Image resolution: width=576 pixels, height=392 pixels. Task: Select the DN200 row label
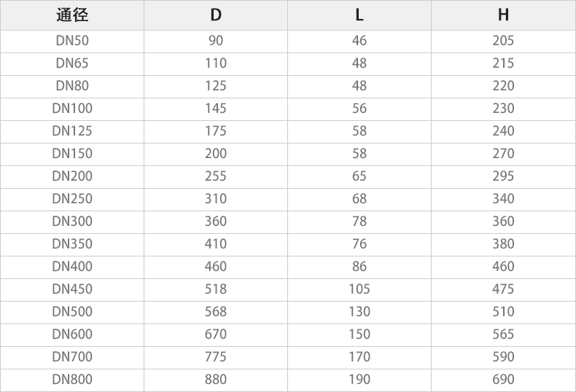72,176
